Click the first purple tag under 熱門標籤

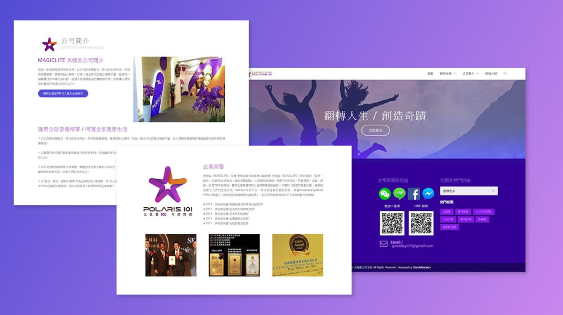[x=446, y=212]
